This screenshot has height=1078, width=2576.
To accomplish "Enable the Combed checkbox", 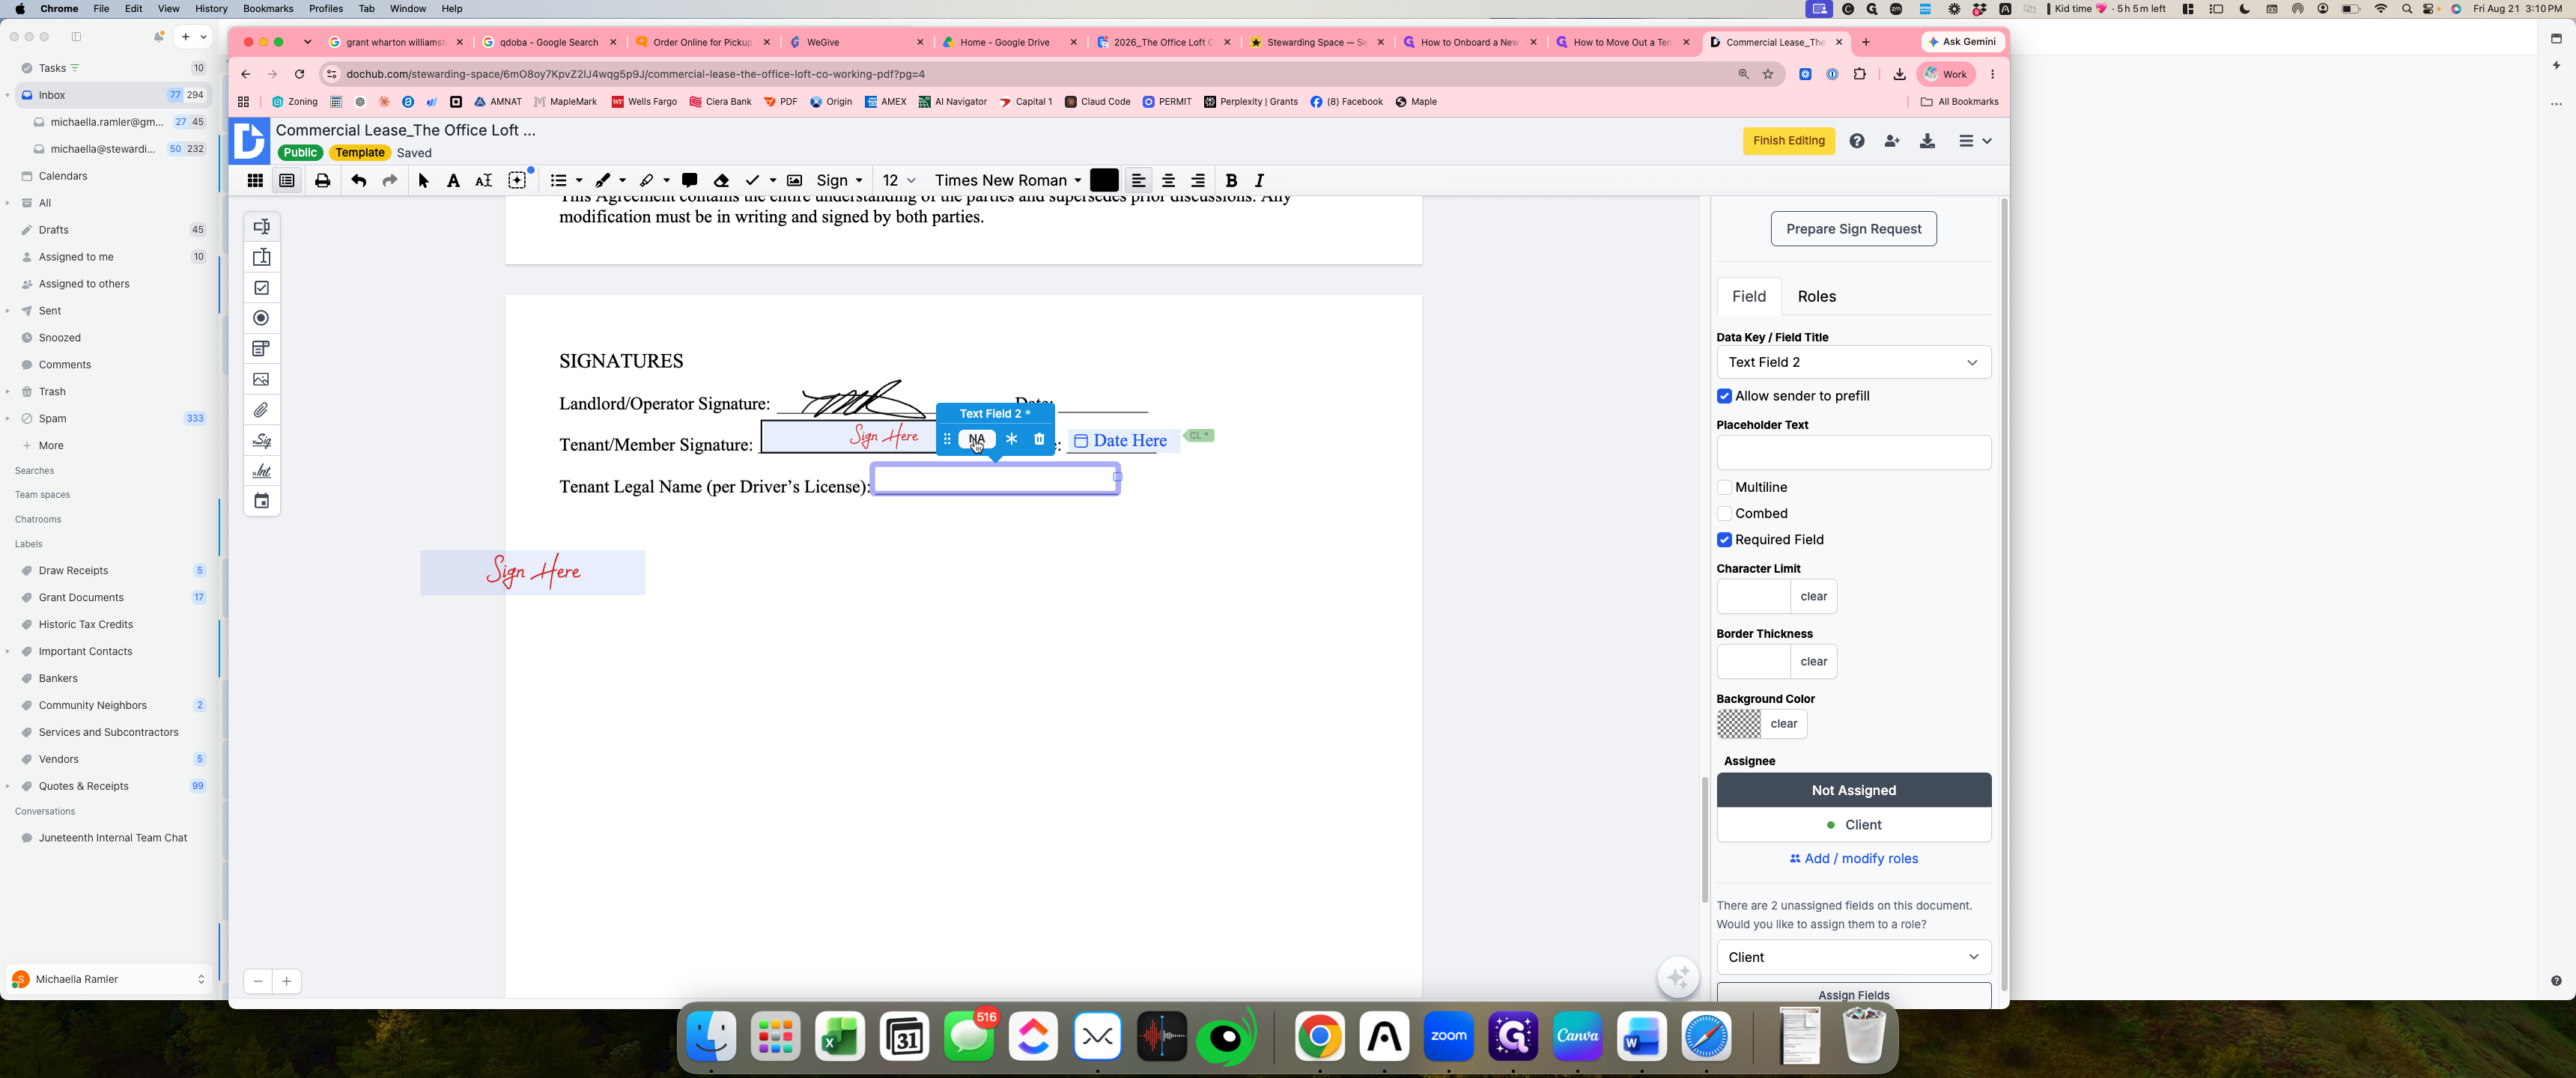I will click(x=1724, y=513).
